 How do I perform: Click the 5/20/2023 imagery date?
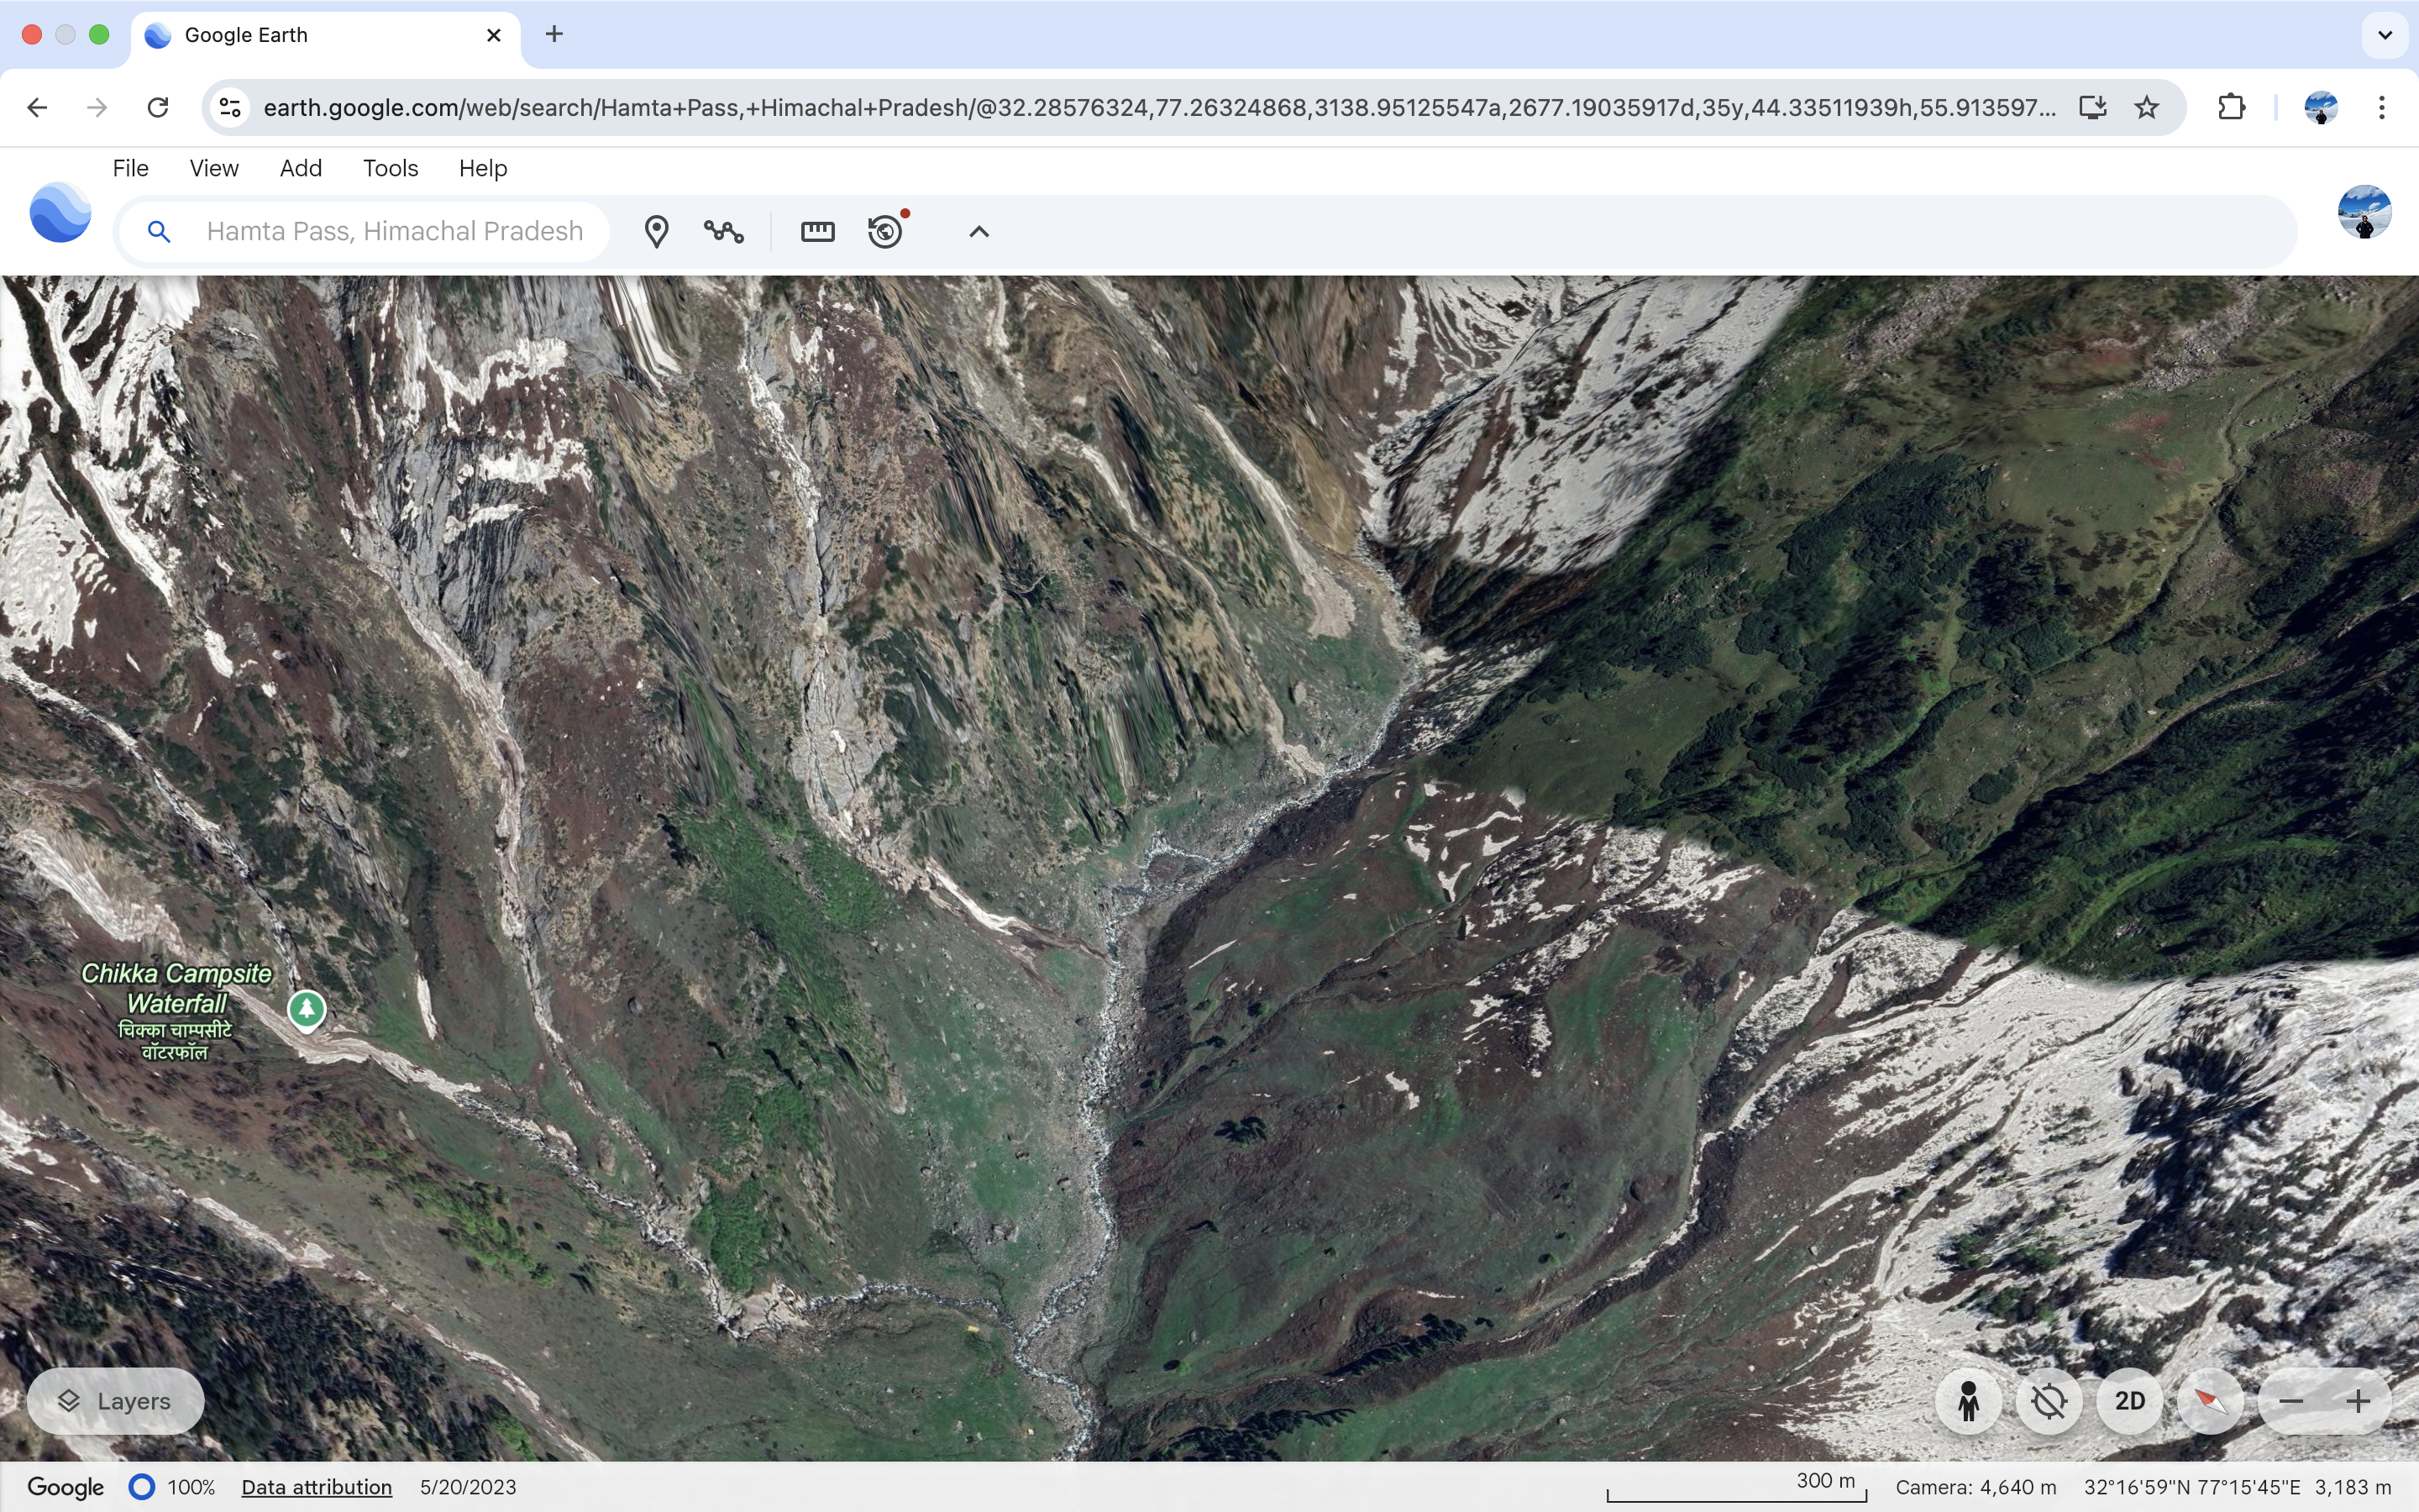pyautogui.click(x=468, y=1487)
